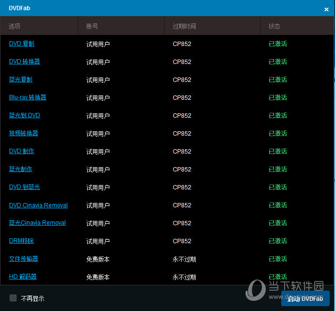Open the DVD 转换器 link
The width and height of the screenshot is (335, 311).
[25, 62]
